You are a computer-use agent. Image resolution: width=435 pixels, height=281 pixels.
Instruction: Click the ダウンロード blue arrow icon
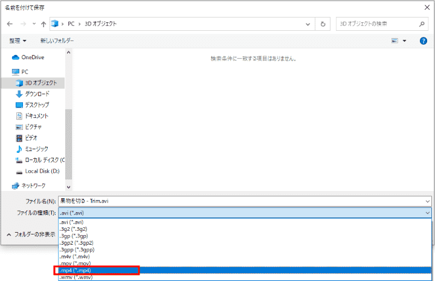pyautogui.click(x=19, y=94)
